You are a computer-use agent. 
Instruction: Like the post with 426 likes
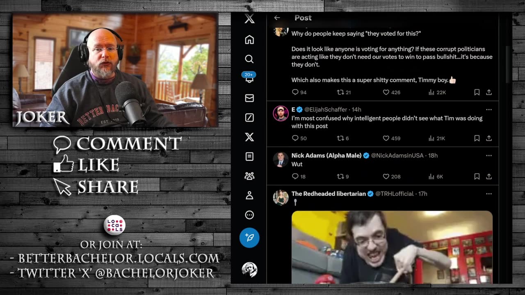coord(391,93)
